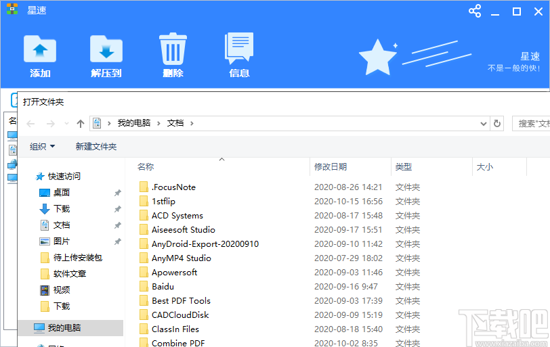Click pin icon next to 桌面
550x347 pixels.
click(x=117, y=193)
